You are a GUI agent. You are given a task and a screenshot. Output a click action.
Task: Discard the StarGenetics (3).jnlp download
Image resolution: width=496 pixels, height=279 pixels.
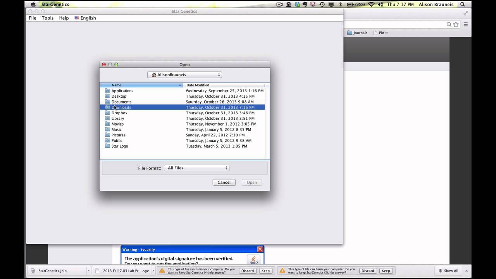[x=368, y=271]
